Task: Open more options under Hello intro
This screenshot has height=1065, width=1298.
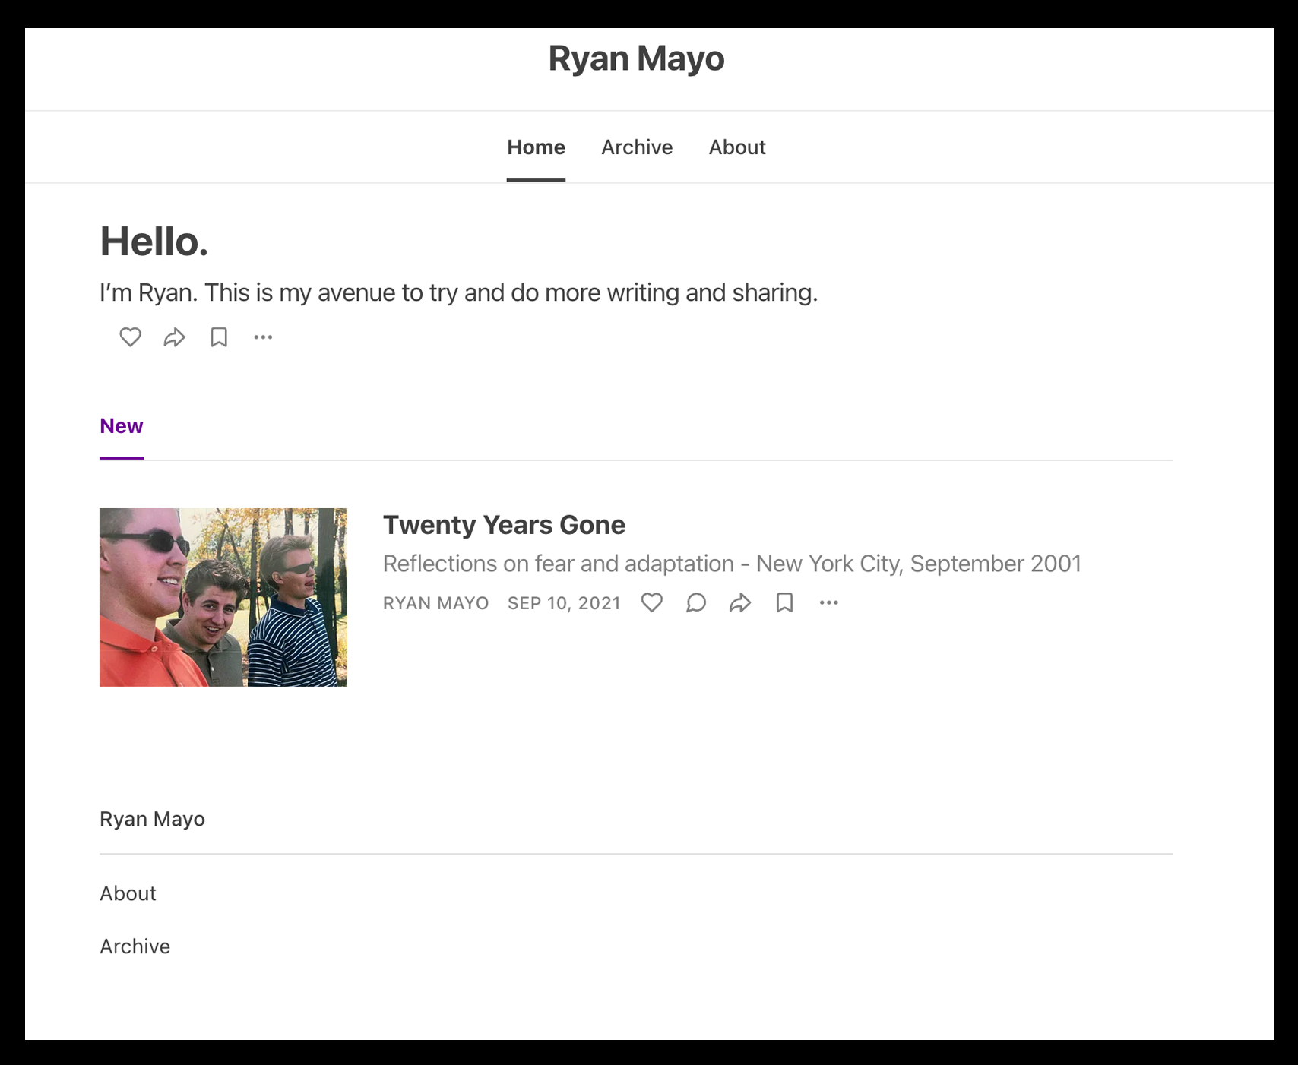Action: 263,337
